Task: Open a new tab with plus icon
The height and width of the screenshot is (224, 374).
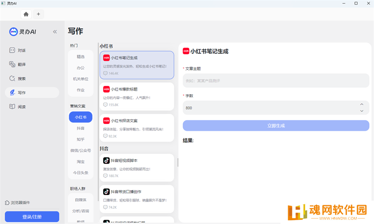Action: [x=38, y=14]
